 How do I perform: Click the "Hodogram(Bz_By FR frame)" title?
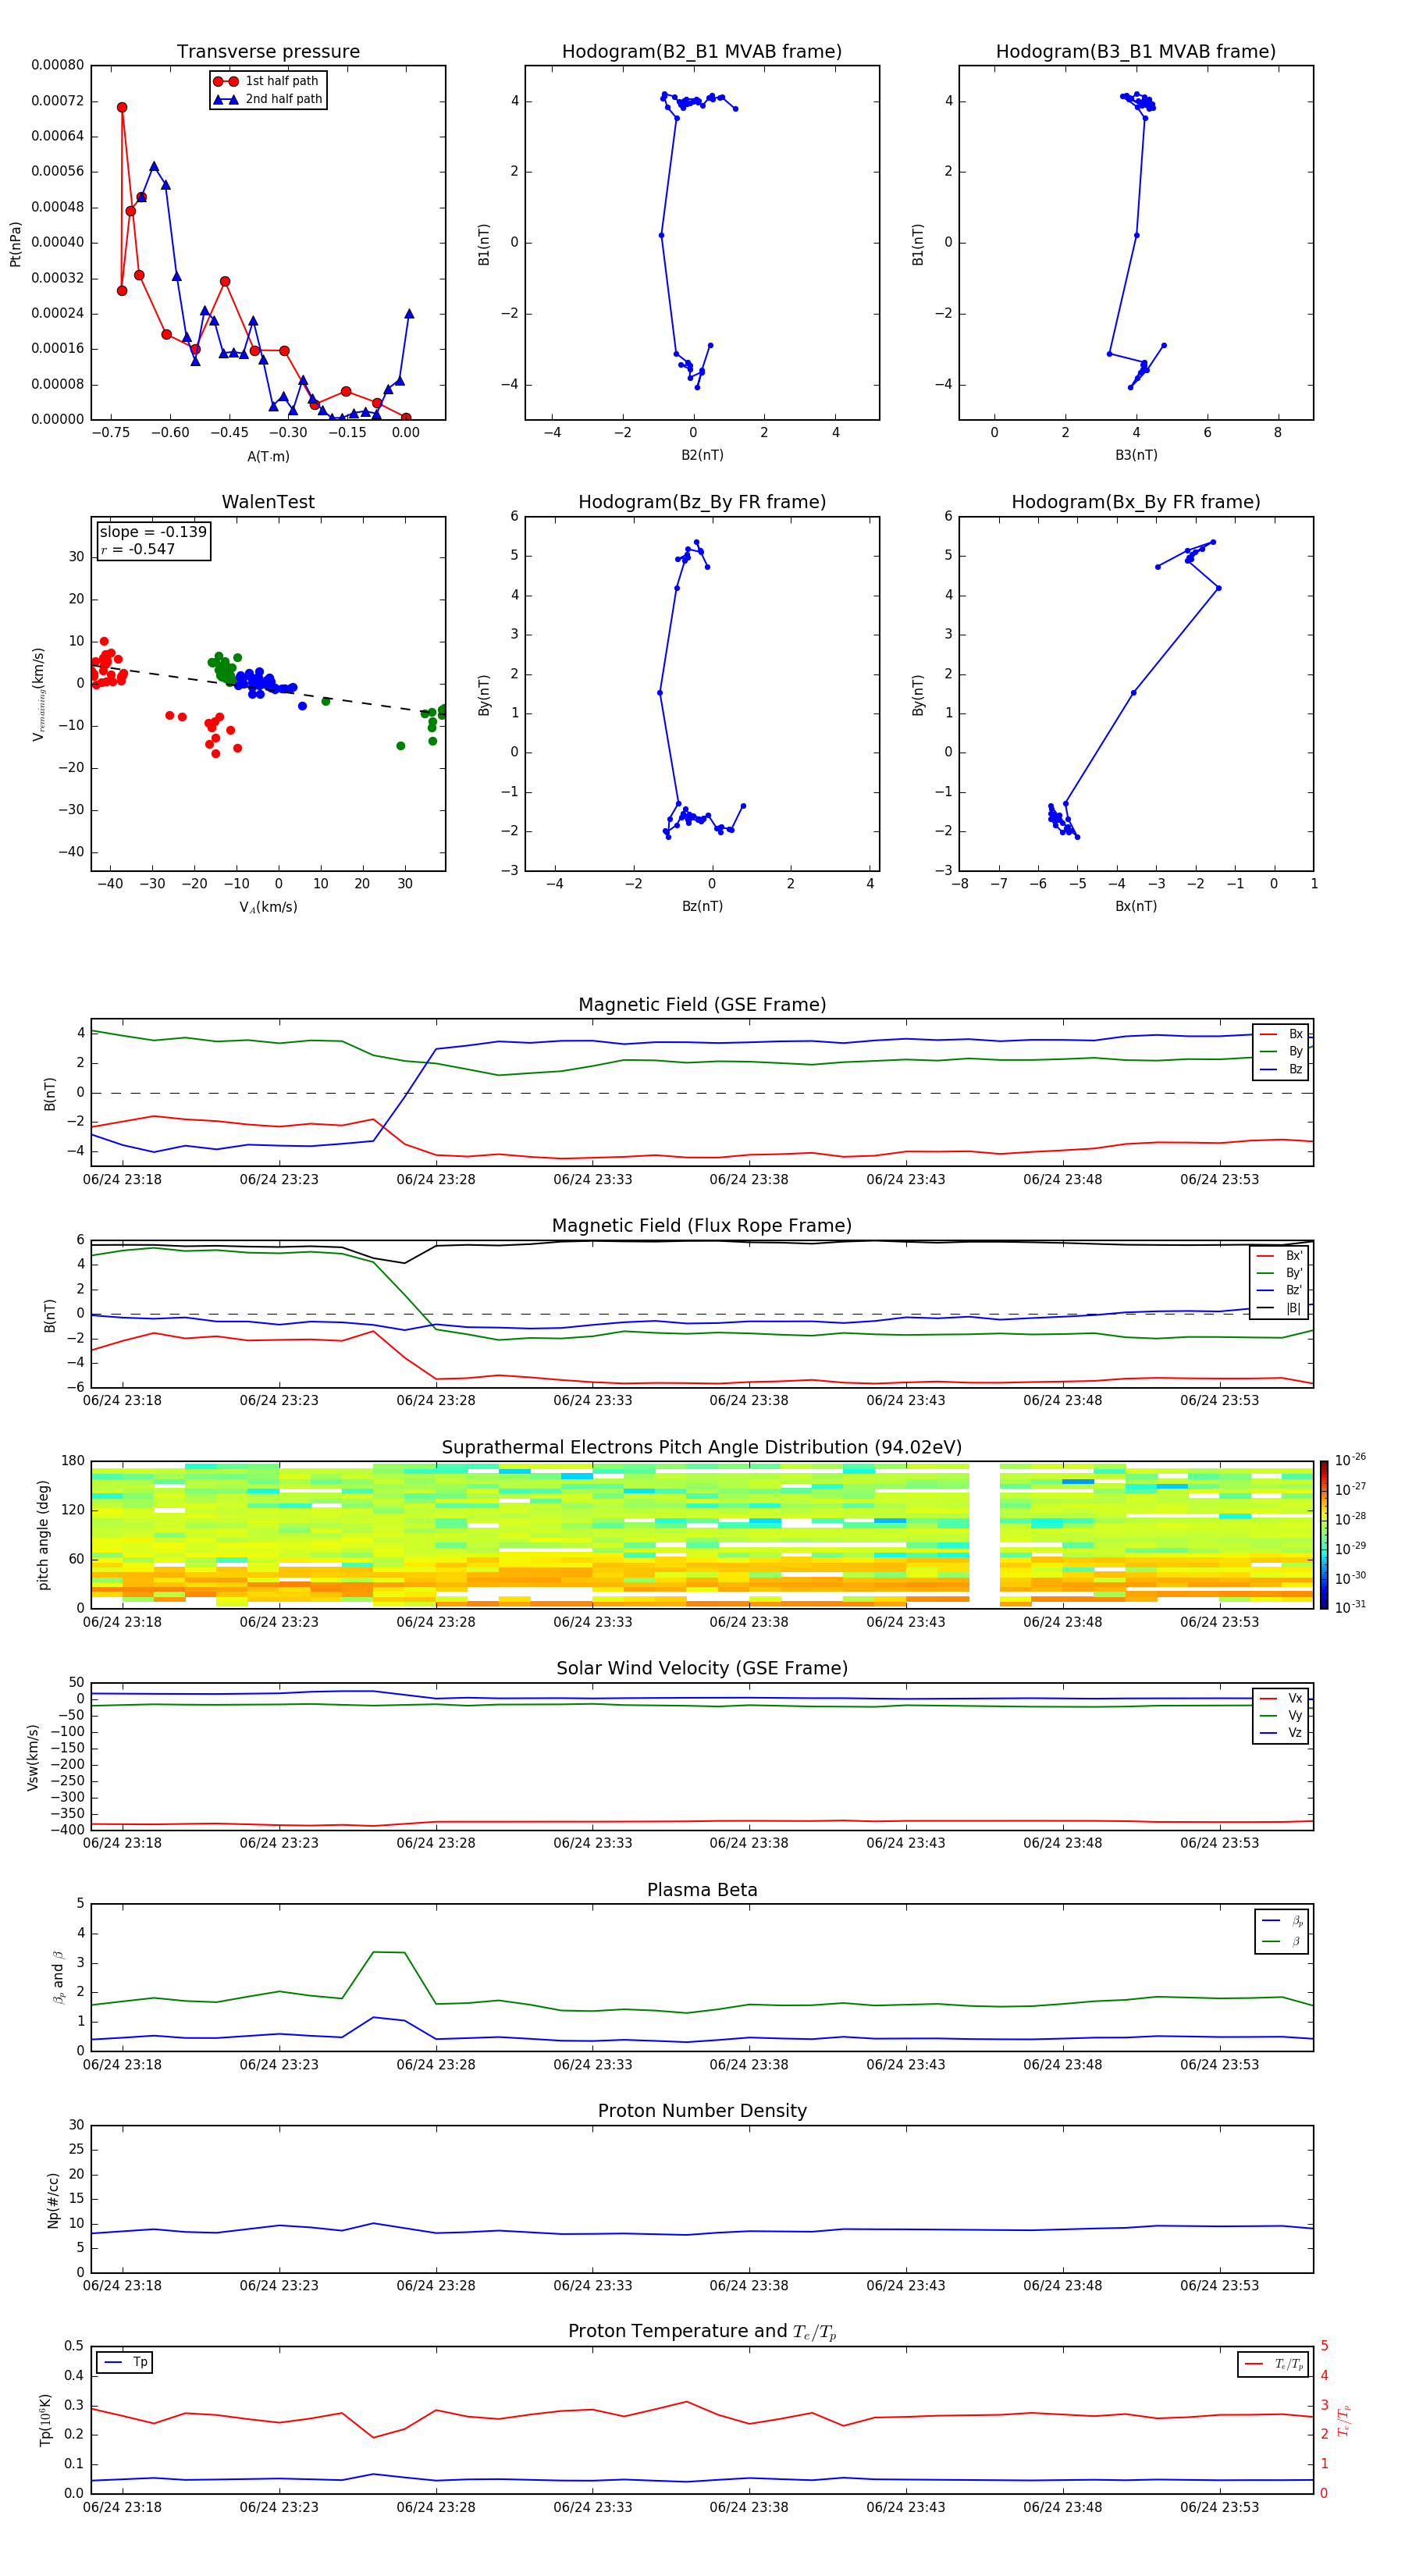pyautogui.click(x=702, y=502)
